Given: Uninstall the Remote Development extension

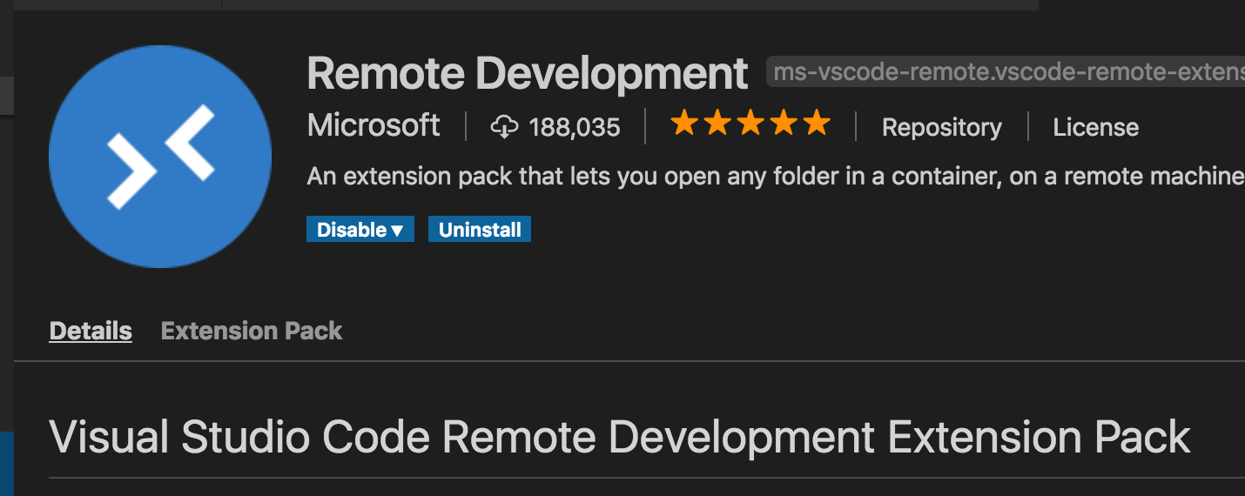Looking at the screenshot, I should point(480,230).
